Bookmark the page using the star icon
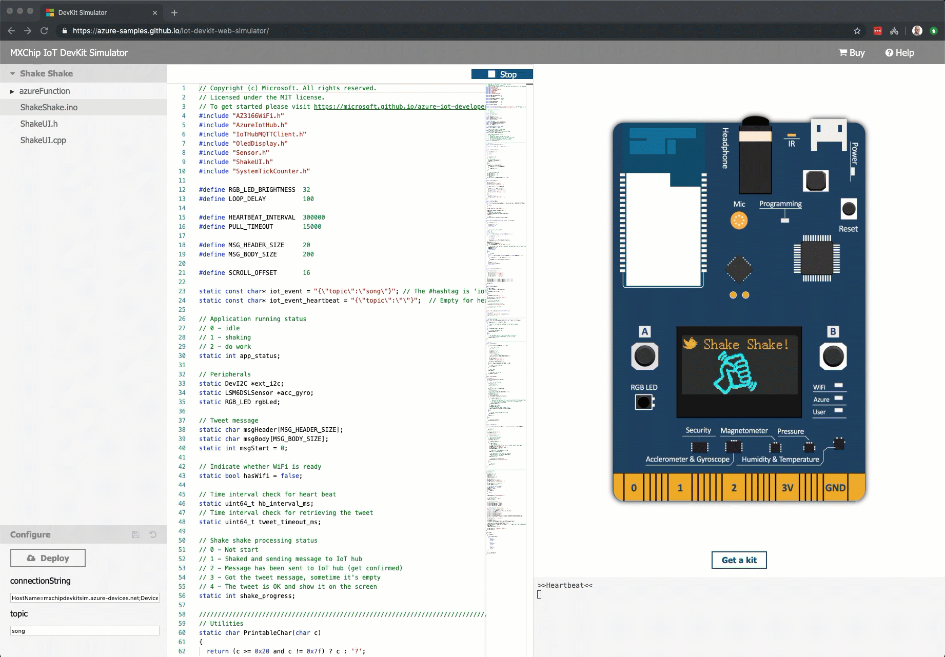This screenshot has width=945, height=657. 857,31
